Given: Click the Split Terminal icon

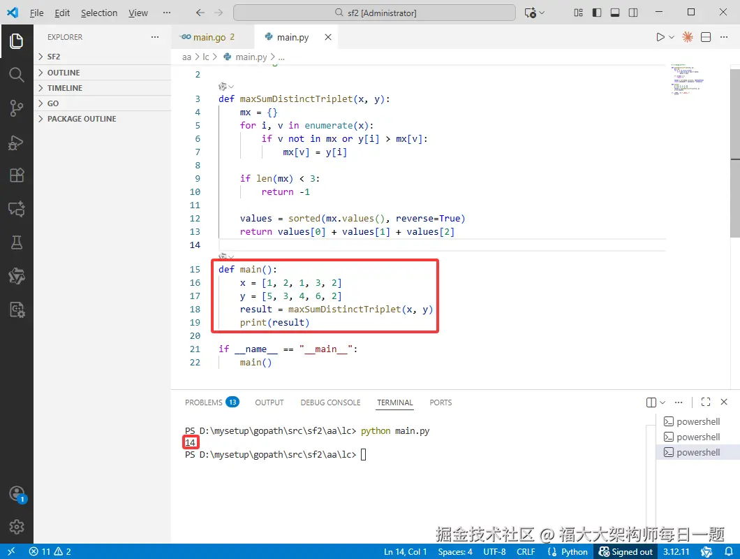Looking at the screenshot, I should (x=651, y=402).
